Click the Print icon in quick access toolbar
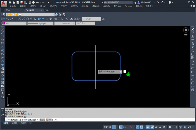196x130 pixels. pos(33,2)
